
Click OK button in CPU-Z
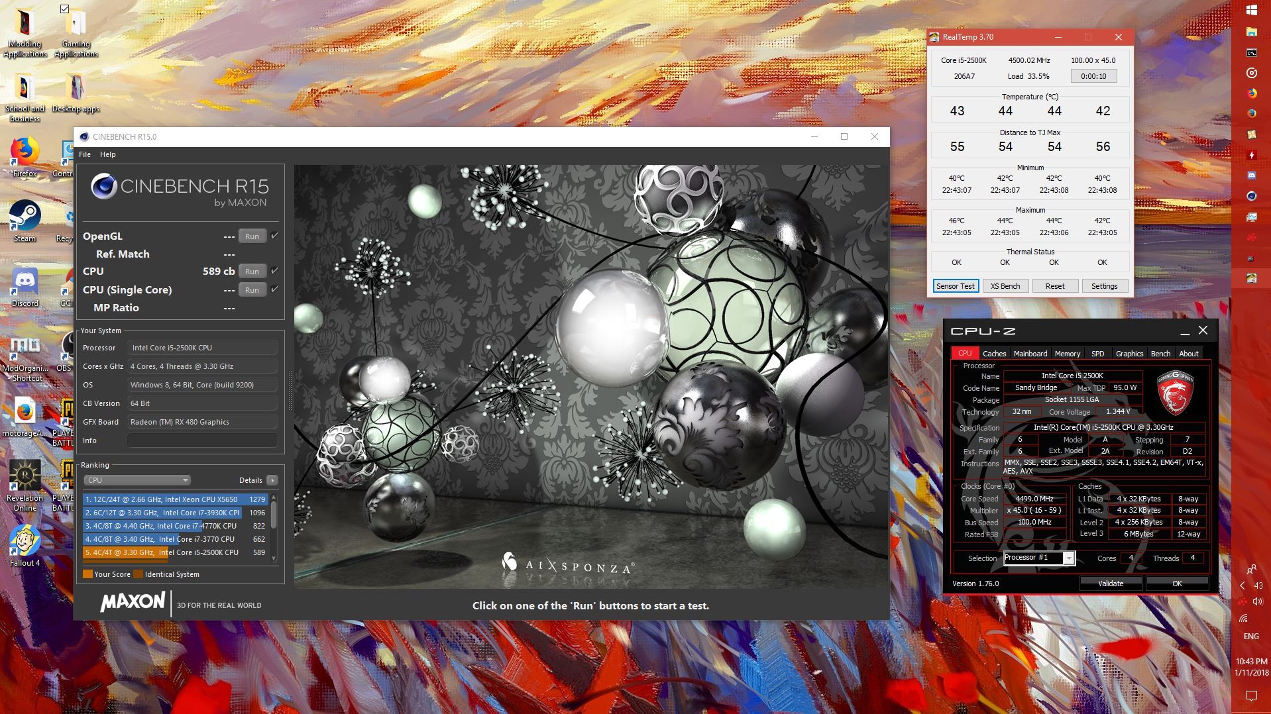[x=1177, y=584]
